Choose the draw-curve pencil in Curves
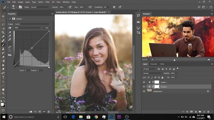 tap(10, 47)
